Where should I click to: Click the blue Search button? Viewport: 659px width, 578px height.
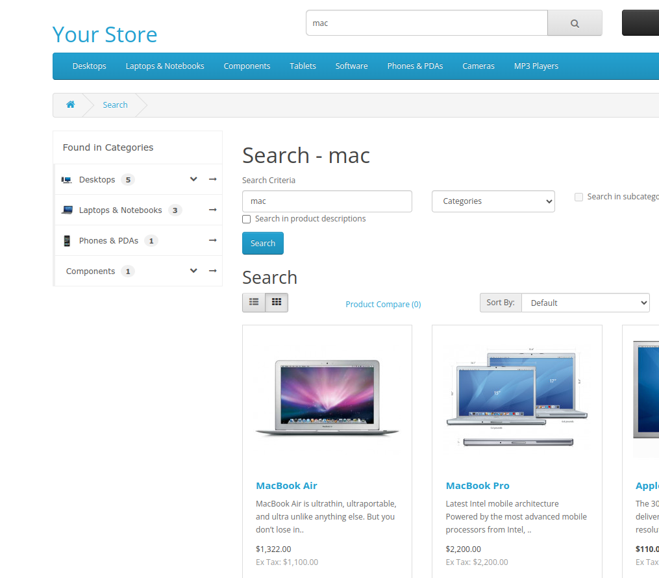click(263, 244)
